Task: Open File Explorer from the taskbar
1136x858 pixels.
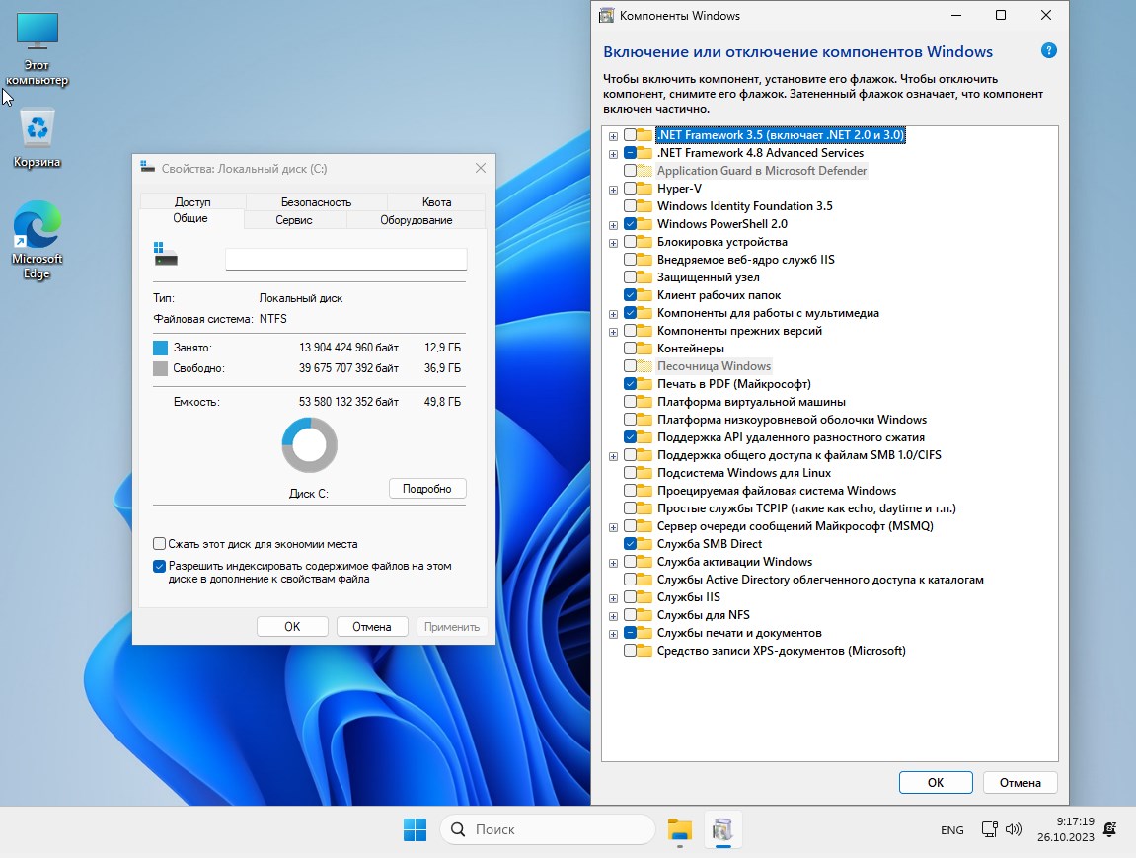Action: (x=679, y=830)
